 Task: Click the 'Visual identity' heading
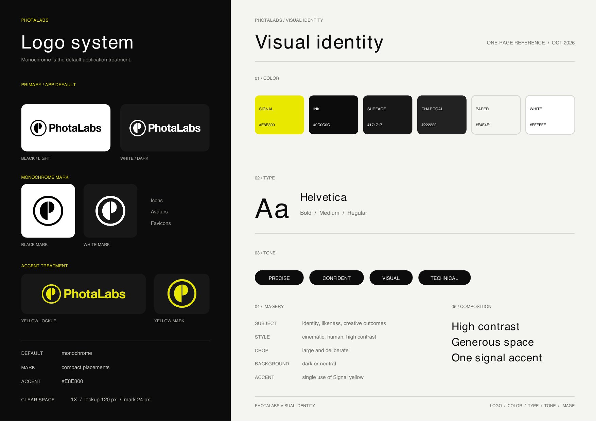coord(319,42)
